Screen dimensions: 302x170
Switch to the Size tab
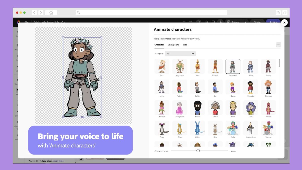(x=185, y=45)
